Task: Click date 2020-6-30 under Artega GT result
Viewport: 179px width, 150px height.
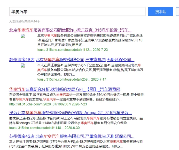Action: pos(72,128)
